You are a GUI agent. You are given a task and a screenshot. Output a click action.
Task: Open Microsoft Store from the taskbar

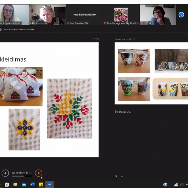[7, 185]
